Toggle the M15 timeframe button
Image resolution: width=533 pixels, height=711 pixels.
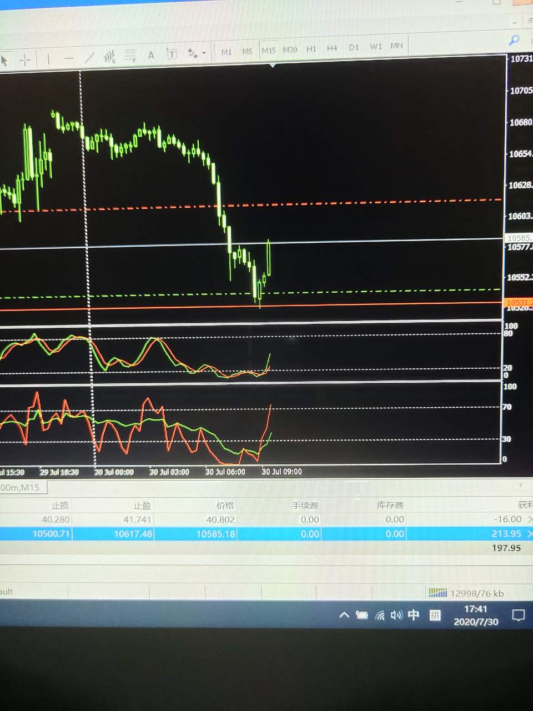(x=269, y=50)
